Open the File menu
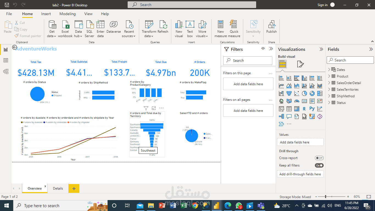The width and height of the screenshot is (375, 211). (9, 14)
